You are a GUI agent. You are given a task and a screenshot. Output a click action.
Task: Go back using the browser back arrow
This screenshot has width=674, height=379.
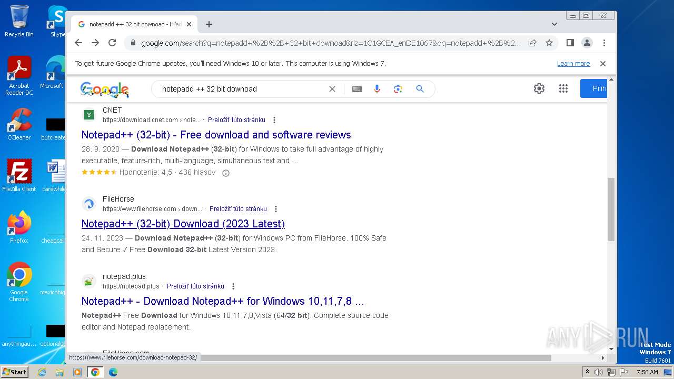point(78,43)
